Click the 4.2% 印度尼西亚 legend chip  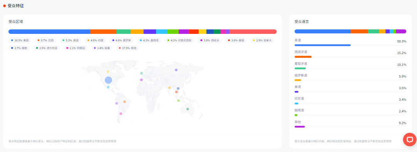pos(180,41)
